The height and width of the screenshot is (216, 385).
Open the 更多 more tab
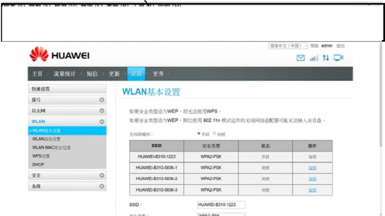click(158, 74)
